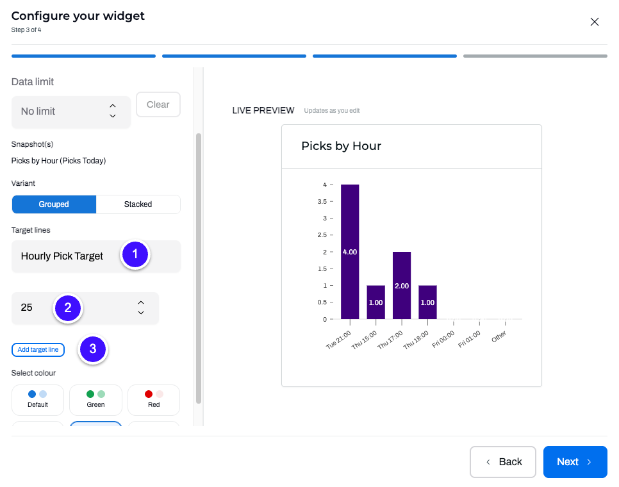Click the numbered annotation badge 2
The width and height of the screenshot is (619, 487).
pyautogui.click(x=68, y=308)
